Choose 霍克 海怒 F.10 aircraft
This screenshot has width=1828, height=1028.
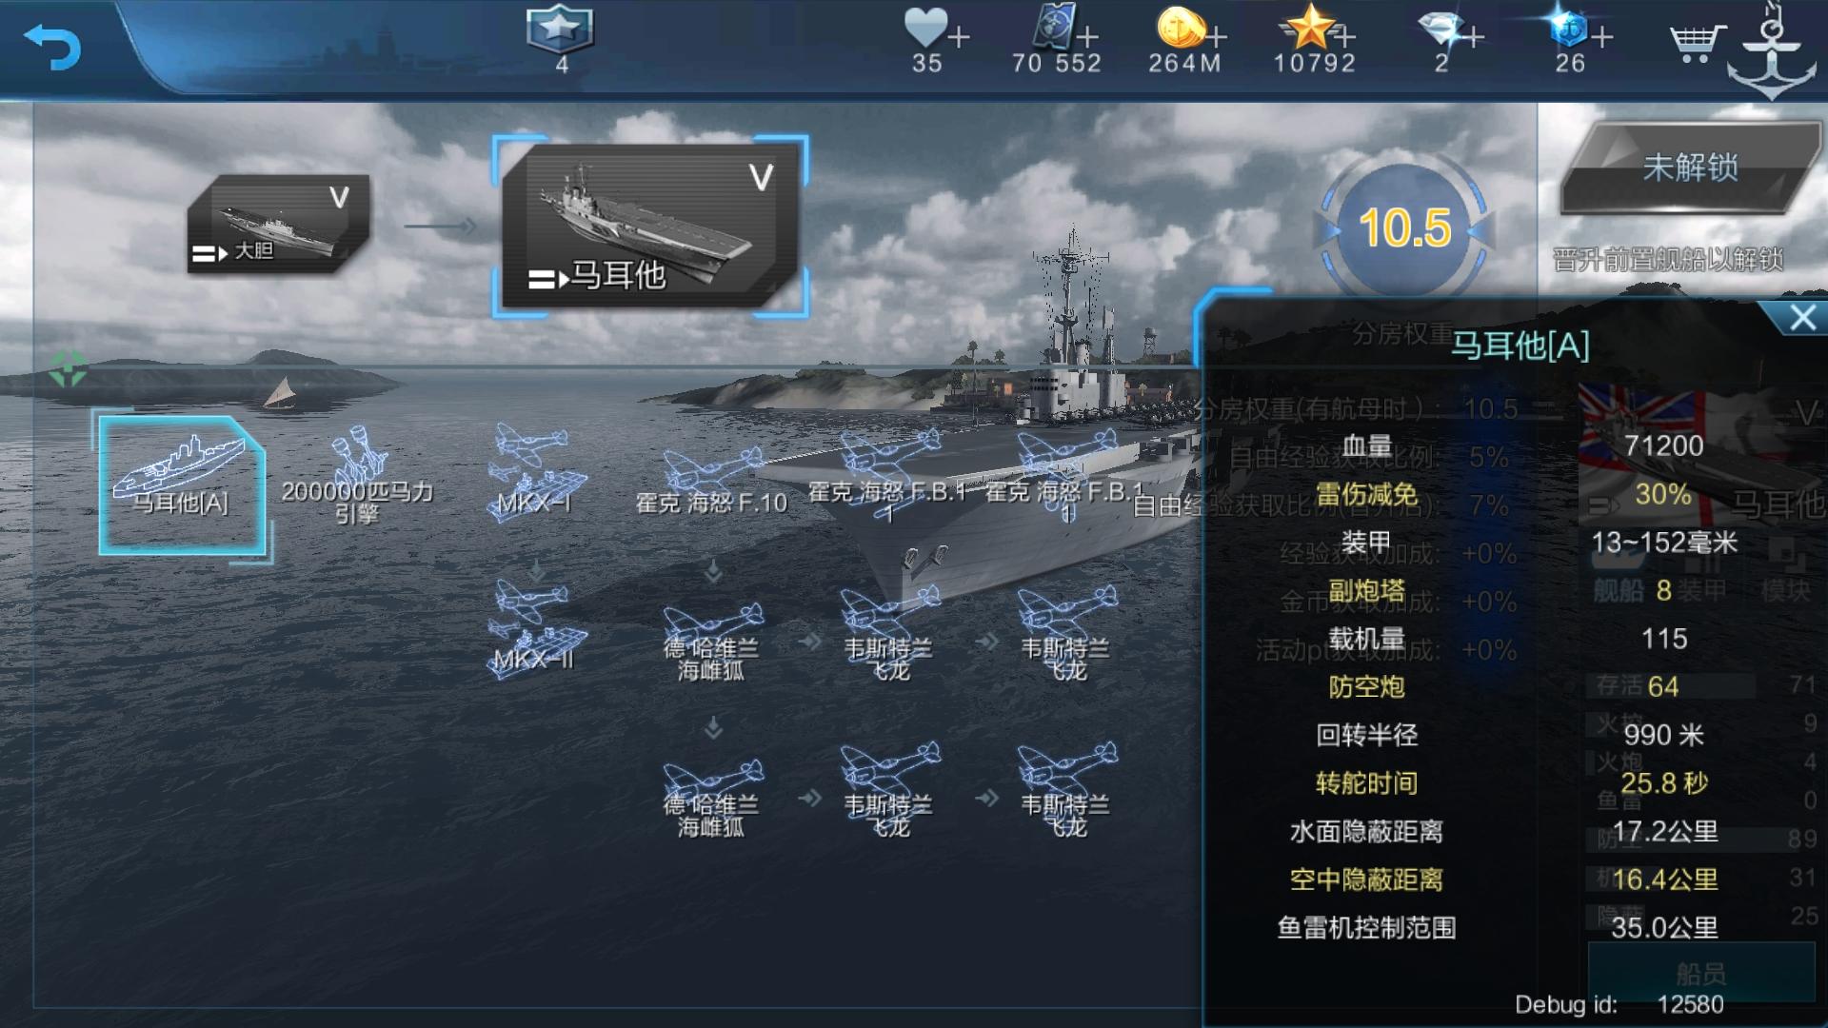[711, 481]
